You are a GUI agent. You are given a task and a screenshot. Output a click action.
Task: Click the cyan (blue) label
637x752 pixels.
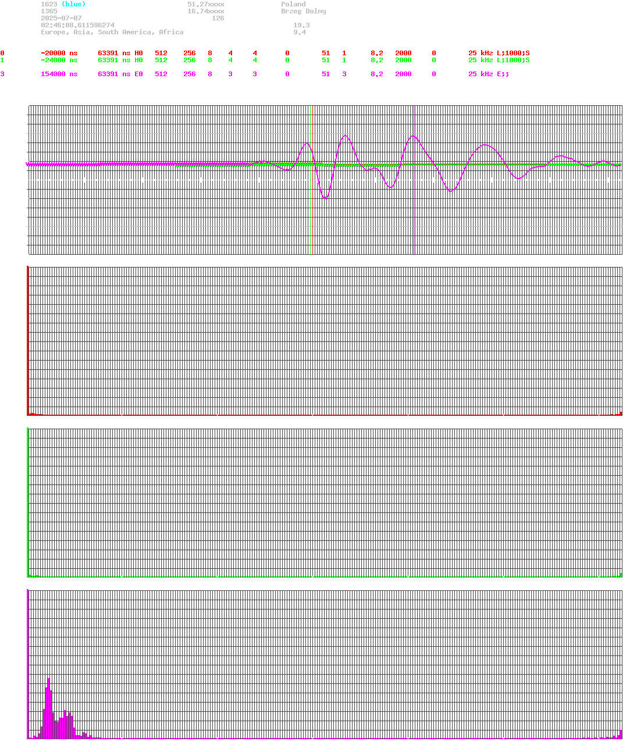pyautogui.click(x=73, y=4)
